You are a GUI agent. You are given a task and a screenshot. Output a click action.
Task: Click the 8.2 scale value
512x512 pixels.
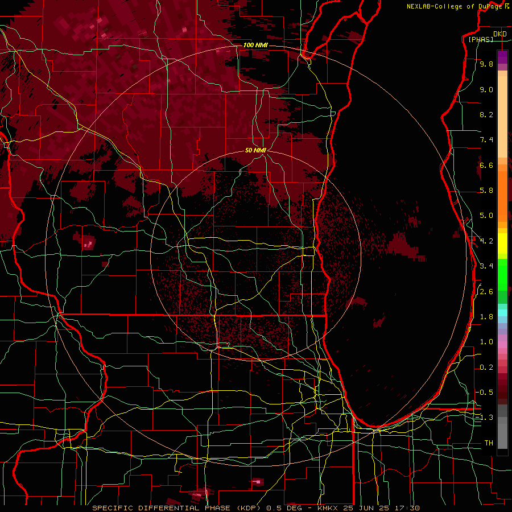486,114
